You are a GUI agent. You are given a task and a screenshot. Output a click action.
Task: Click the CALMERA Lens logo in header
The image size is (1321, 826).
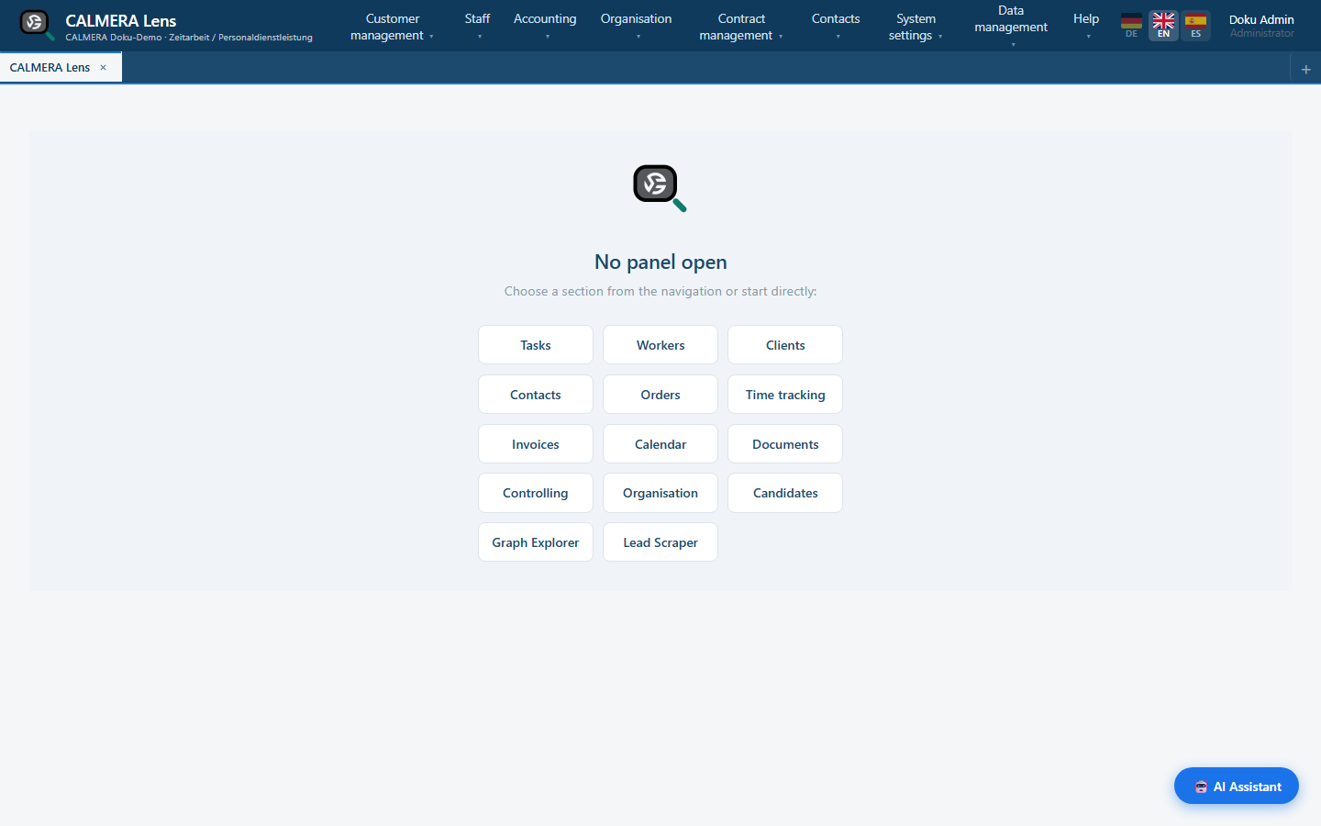coord(37,25)
